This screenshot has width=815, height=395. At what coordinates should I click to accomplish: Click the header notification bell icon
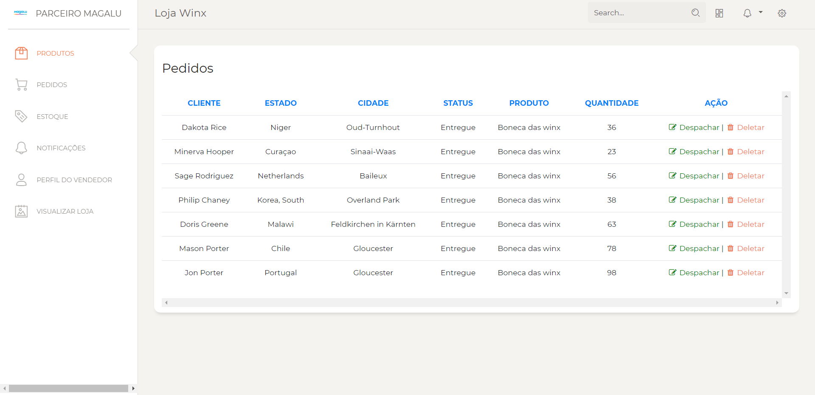point(747,13)
